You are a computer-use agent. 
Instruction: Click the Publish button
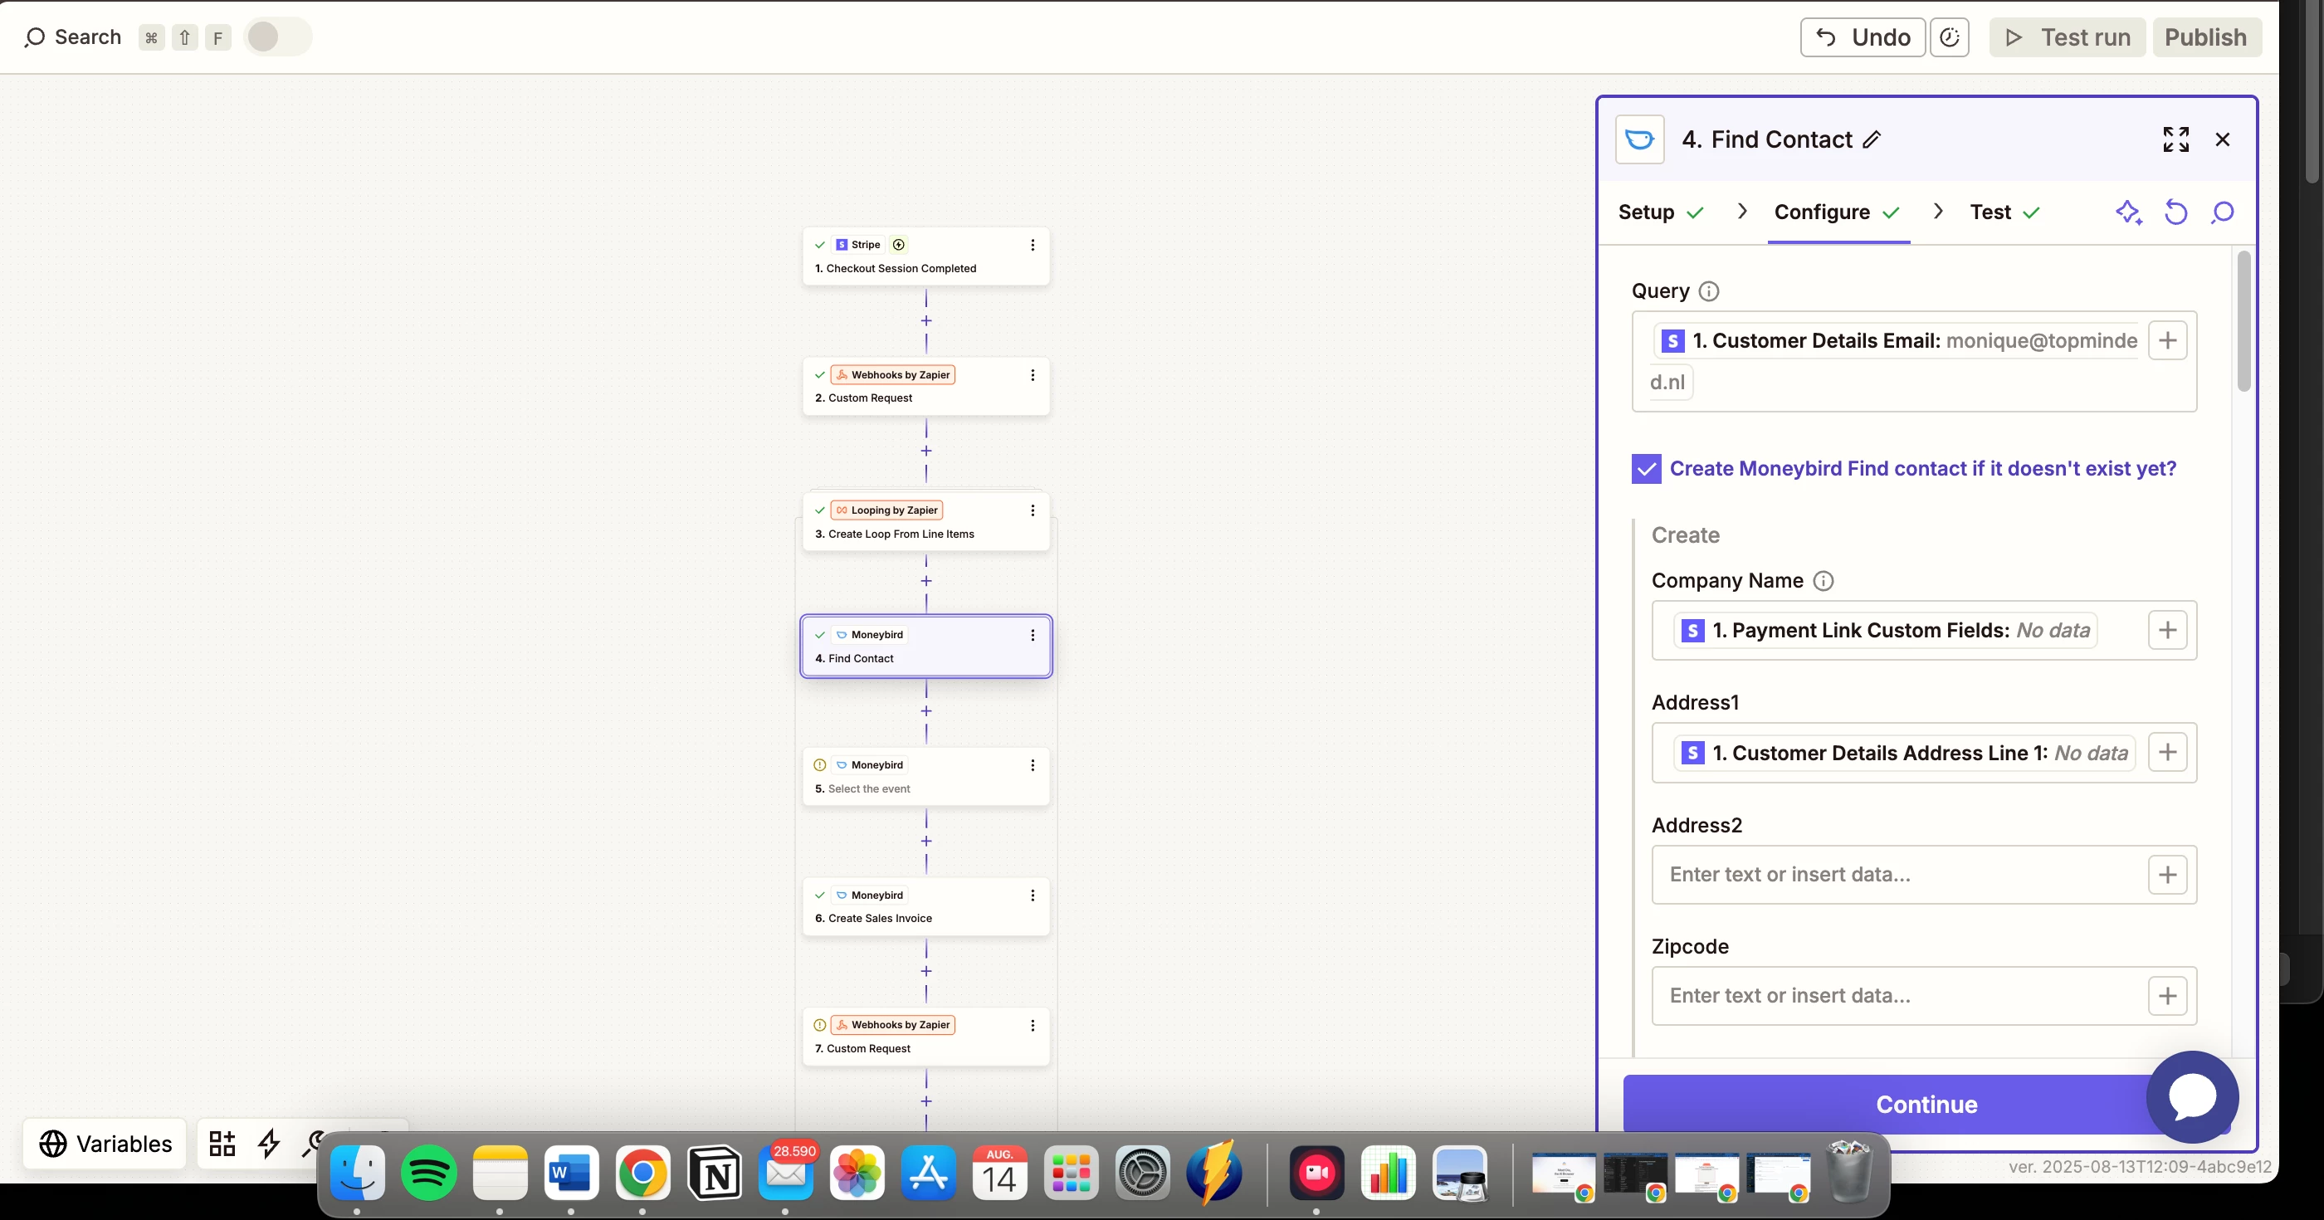[2206, 37]
